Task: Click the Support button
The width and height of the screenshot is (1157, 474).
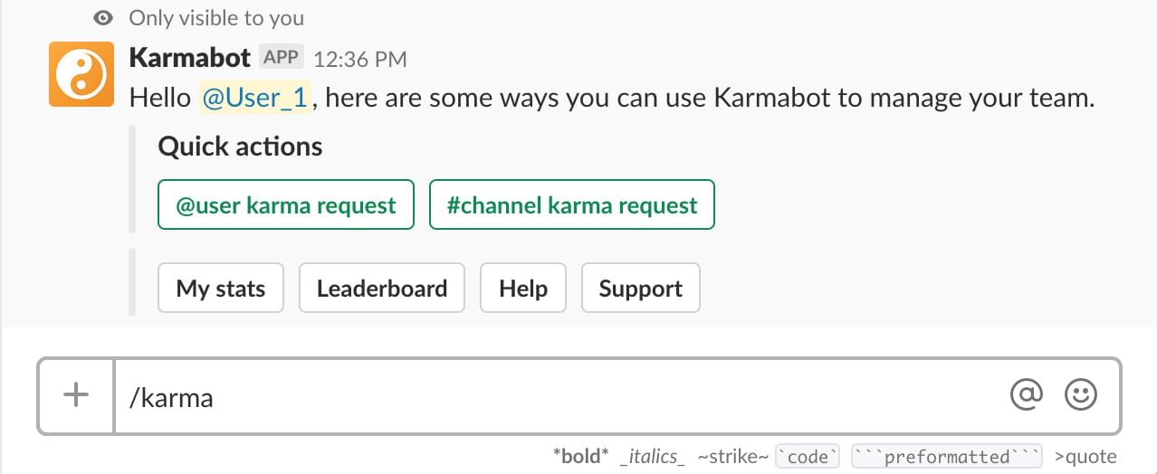Action: click(641, 289)
